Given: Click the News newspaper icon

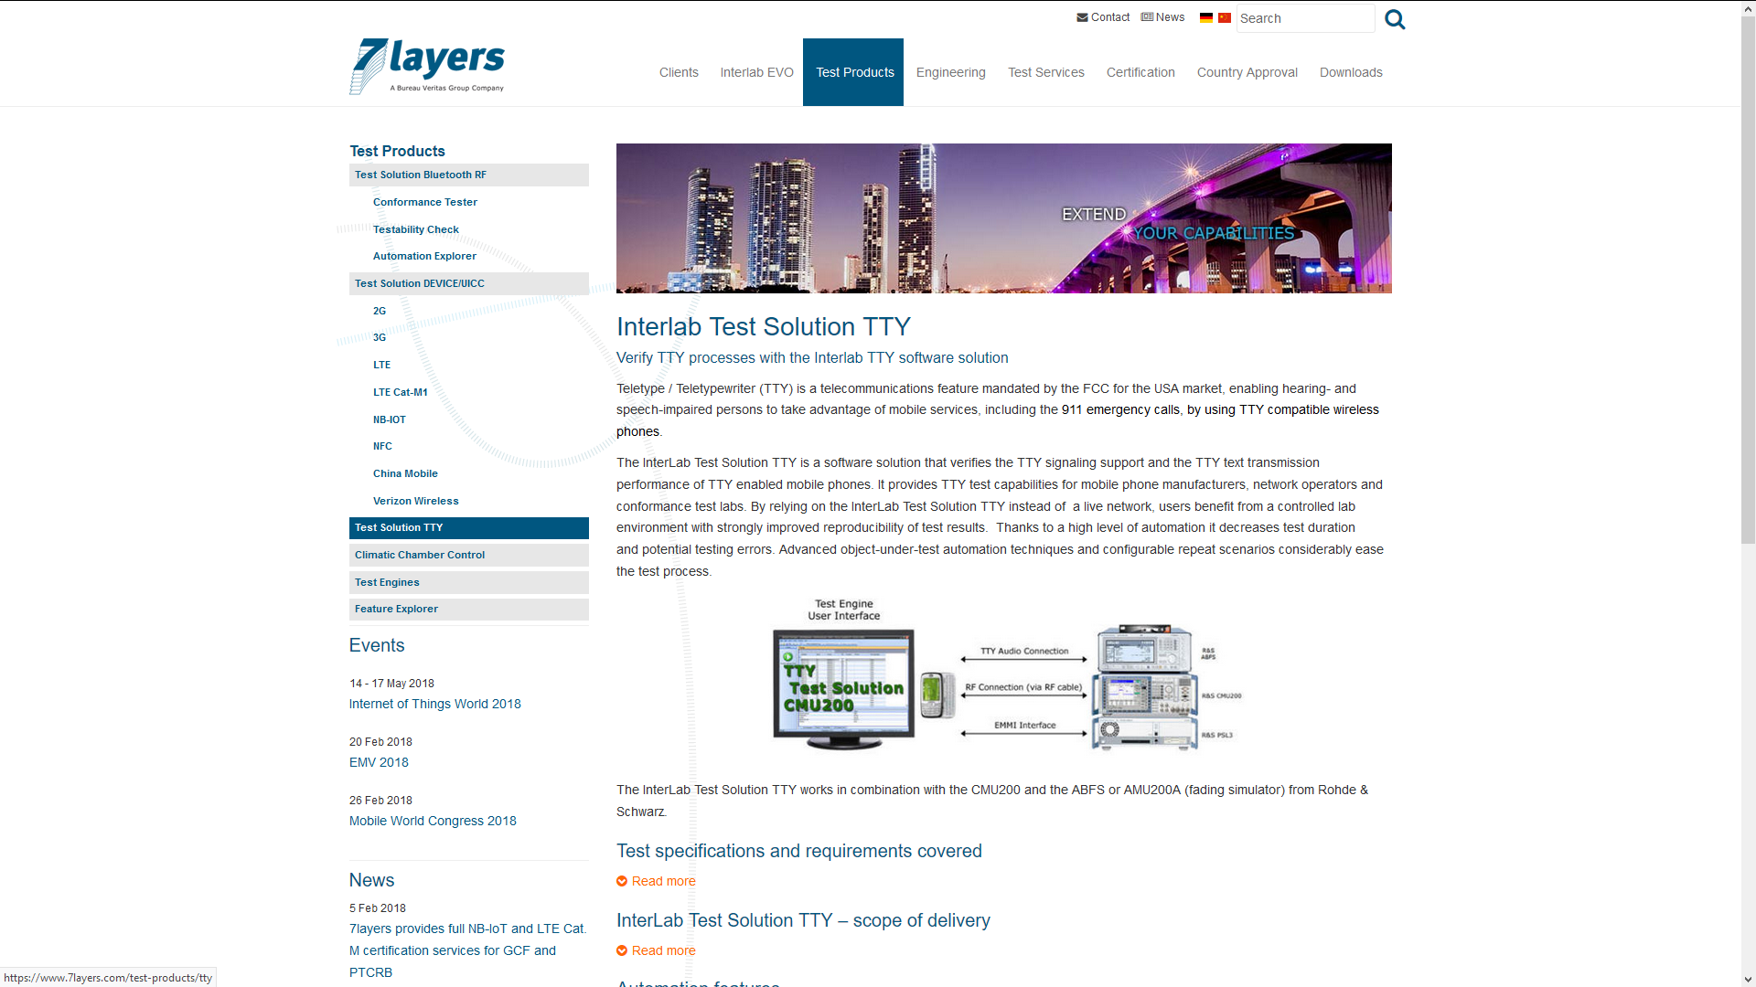Looking at the screenshot, I should pos(1147,17).
